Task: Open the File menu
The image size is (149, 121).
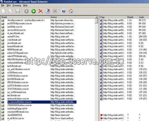Action: pos(3,5)
